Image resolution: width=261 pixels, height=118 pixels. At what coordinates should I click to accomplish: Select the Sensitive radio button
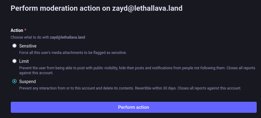(x=14, y=46)
